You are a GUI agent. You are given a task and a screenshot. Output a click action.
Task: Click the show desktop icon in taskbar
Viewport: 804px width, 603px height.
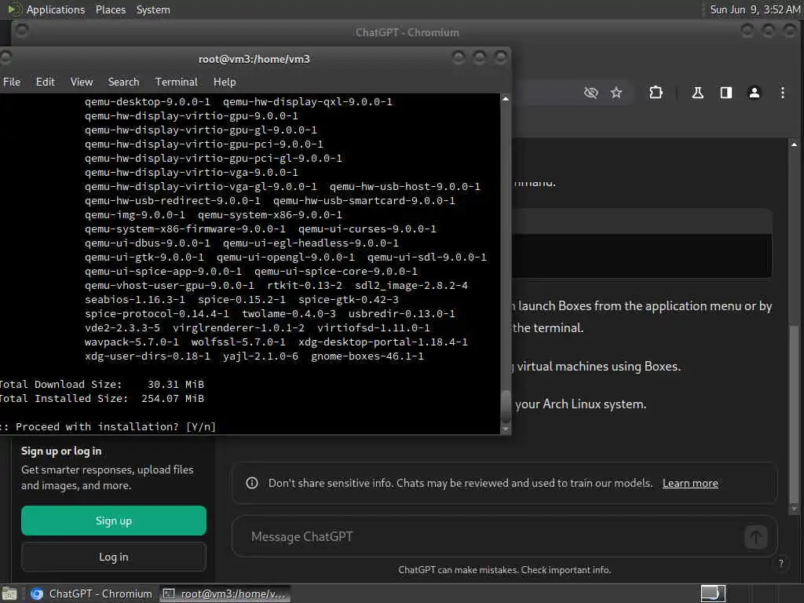click(x=9, y=594)
